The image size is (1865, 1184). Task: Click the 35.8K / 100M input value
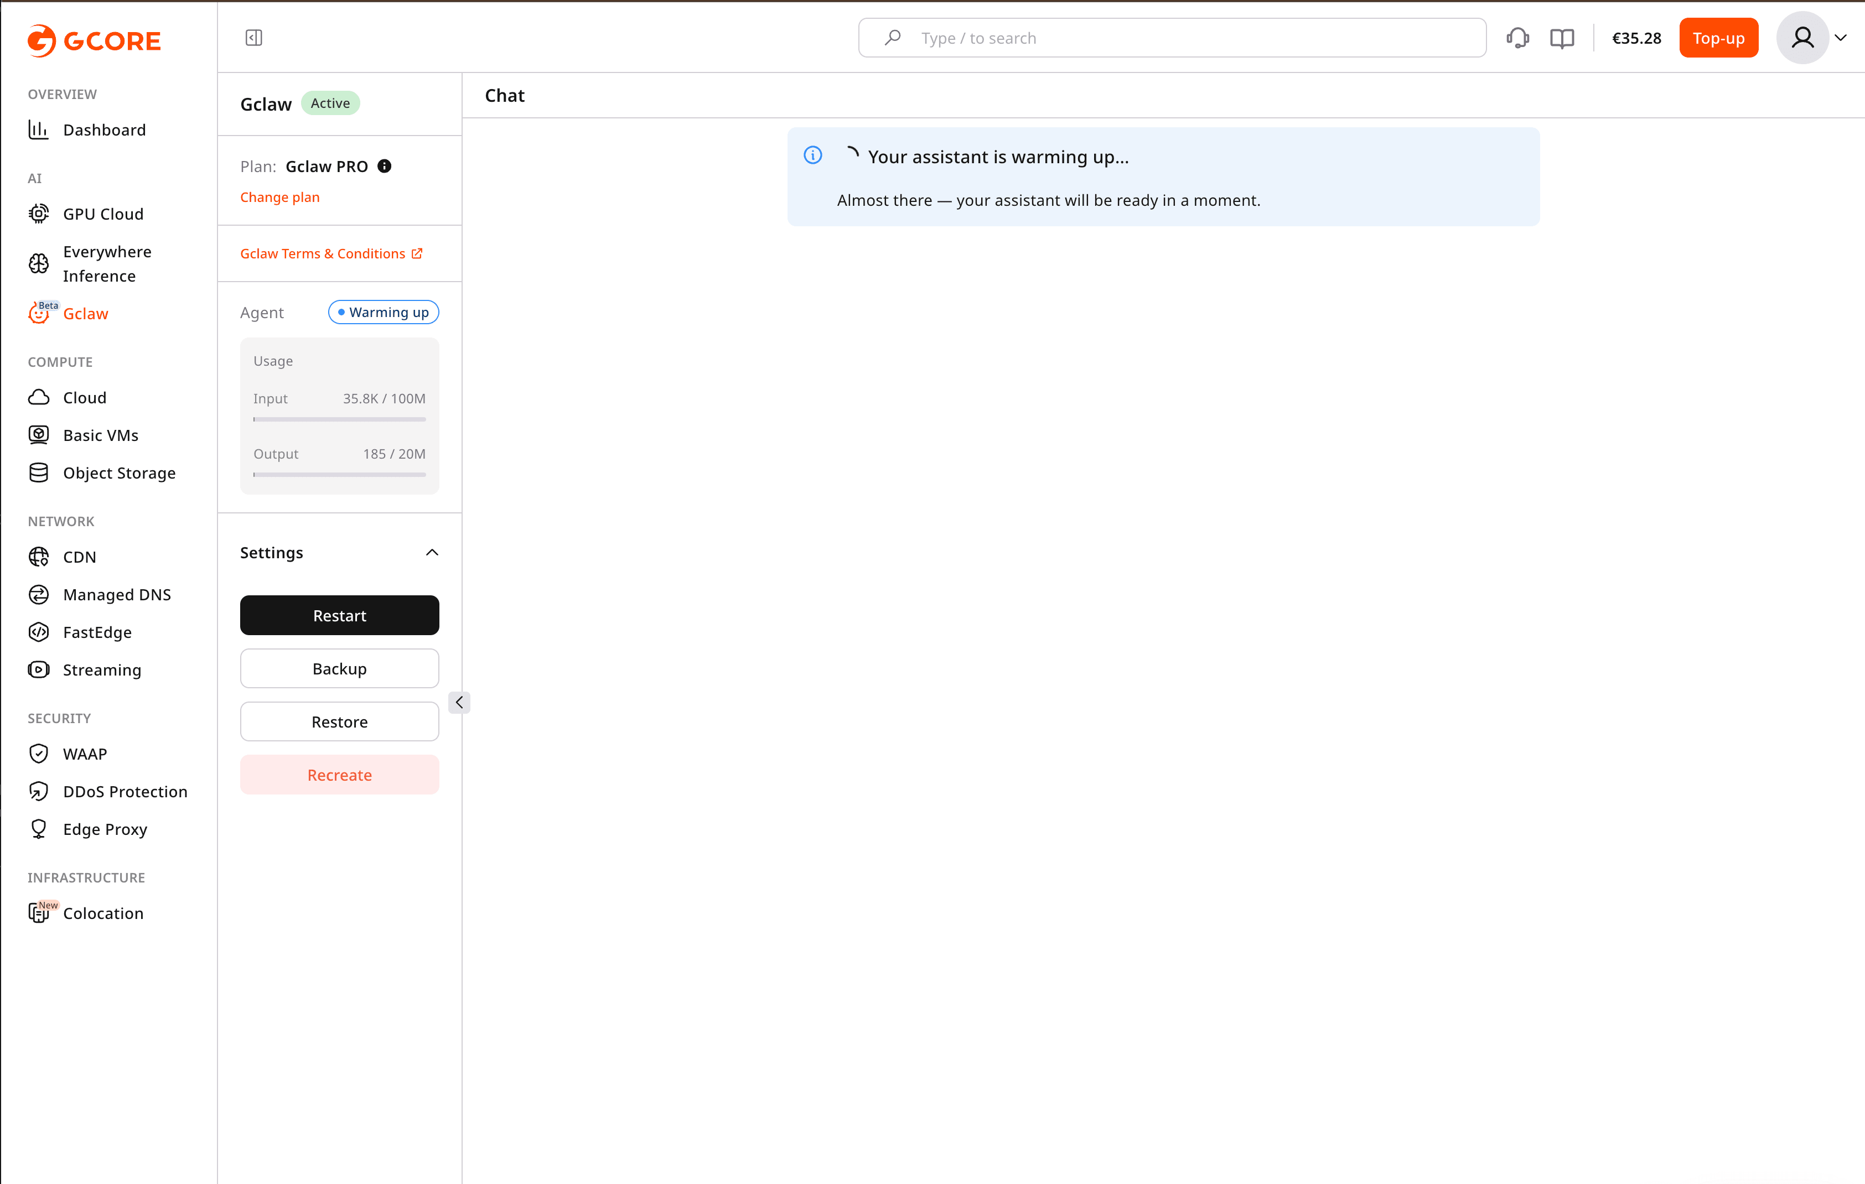(384, 399)
